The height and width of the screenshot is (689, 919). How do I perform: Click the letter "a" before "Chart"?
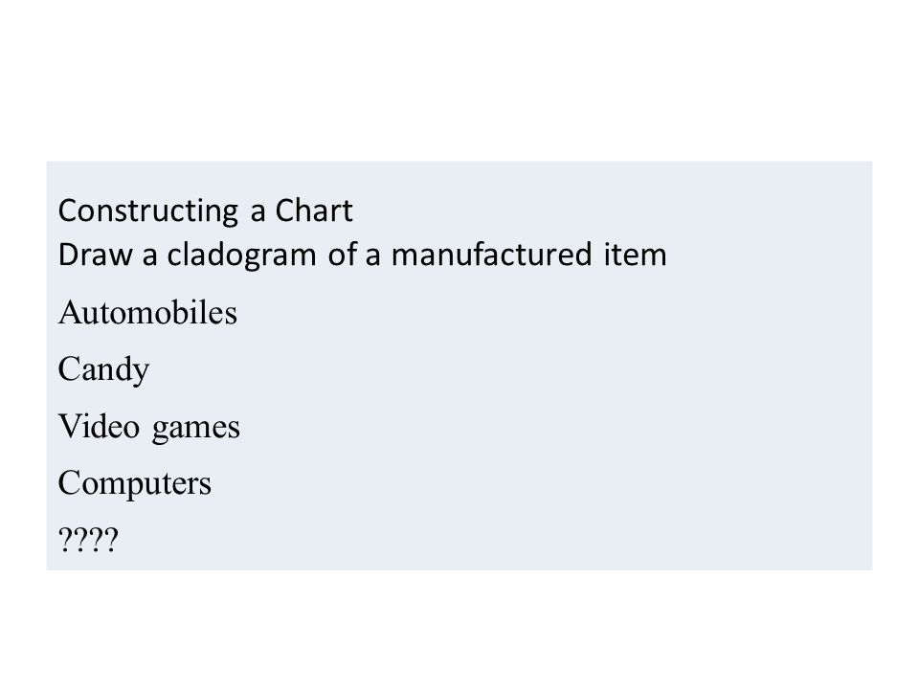pos(258,212)
